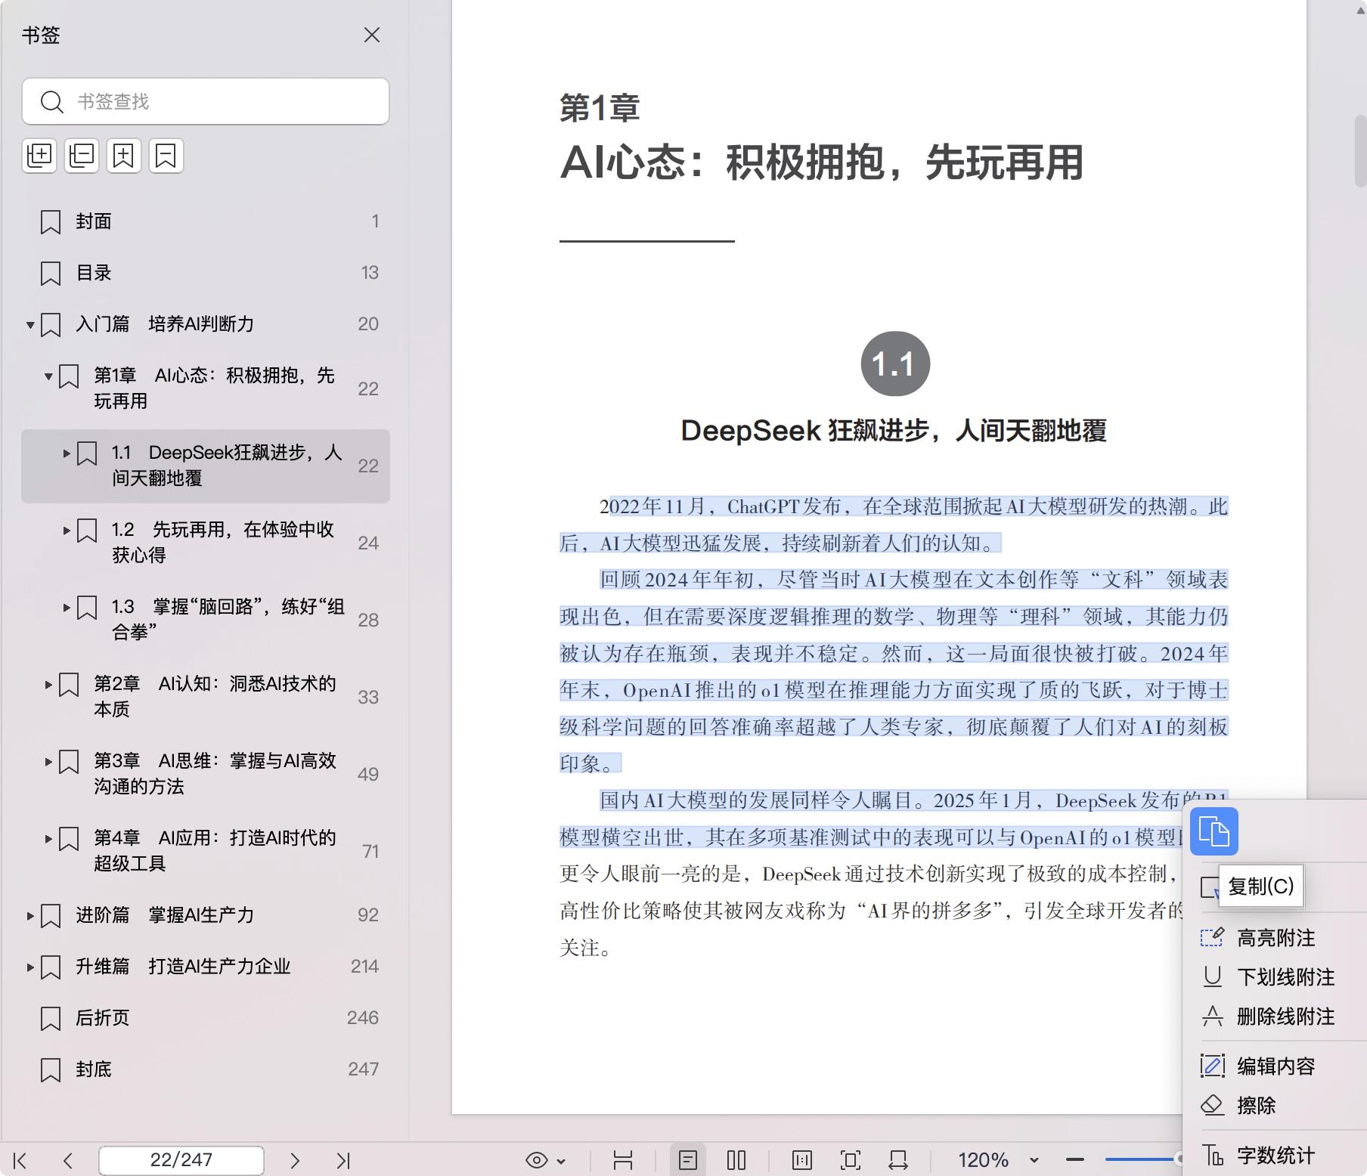This screenshot has width=1367, height=1176.
Task: Click the add bookmark icon
Action: 124,156
